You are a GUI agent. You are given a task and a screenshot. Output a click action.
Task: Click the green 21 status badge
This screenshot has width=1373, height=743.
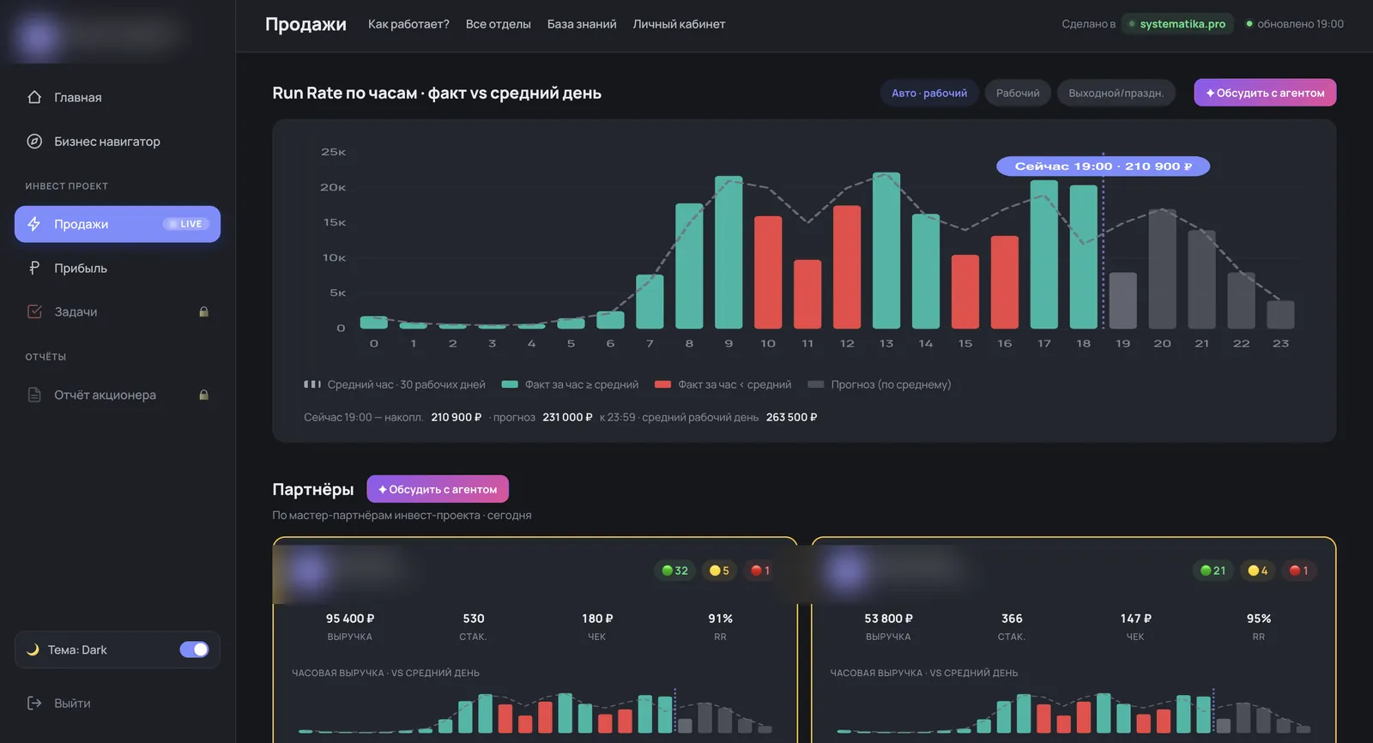pos(1213,571)
